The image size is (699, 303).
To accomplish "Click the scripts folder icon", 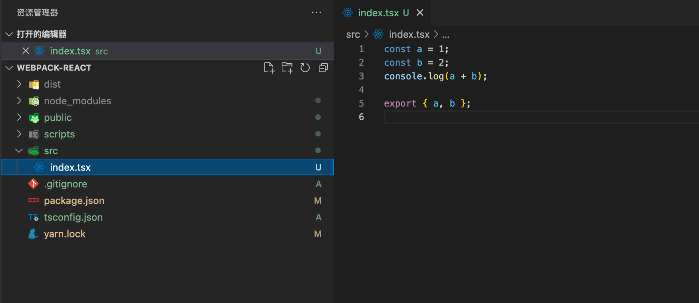I will (34, 134).
